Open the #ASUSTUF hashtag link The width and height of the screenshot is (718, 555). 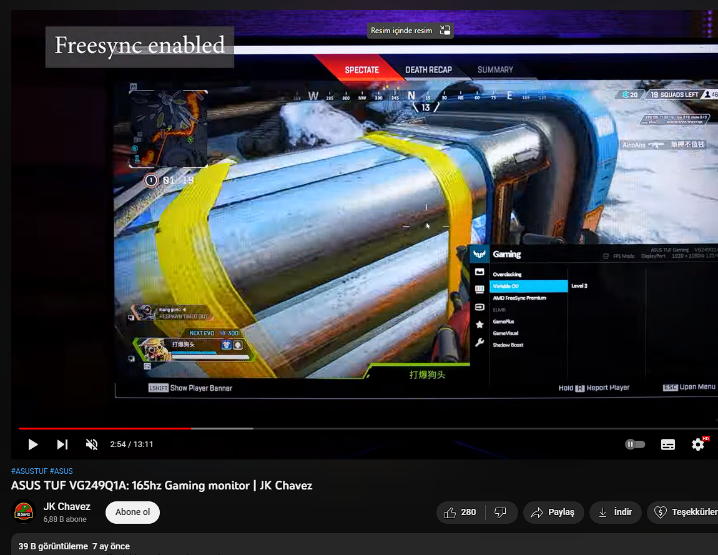tap(29, 471)
